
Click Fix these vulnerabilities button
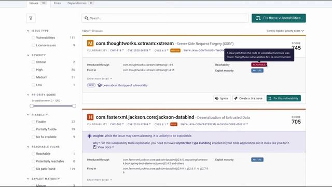point(279,18)
